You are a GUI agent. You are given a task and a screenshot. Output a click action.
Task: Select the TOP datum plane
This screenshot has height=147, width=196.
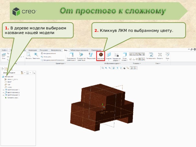7,85
